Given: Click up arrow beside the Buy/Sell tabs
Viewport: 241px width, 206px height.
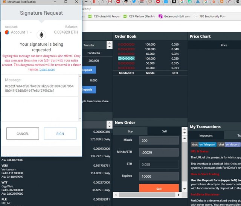Looking at the screenshot, I should tap(185, 129).
